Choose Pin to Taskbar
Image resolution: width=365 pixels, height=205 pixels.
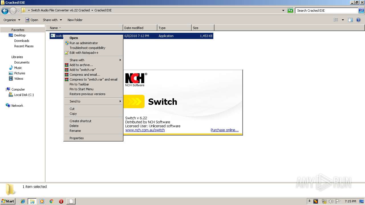point(93,84)
